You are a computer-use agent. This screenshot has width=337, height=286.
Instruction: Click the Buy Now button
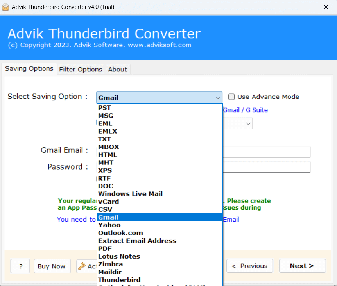coord(52,266)
